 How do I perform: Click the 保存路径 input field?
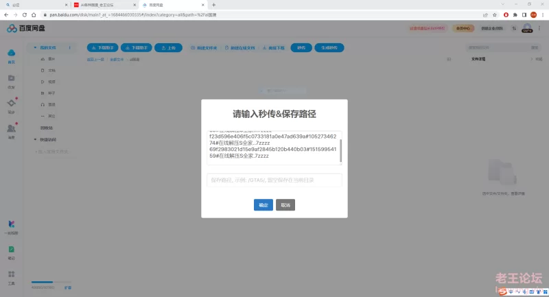coord(274,180)
